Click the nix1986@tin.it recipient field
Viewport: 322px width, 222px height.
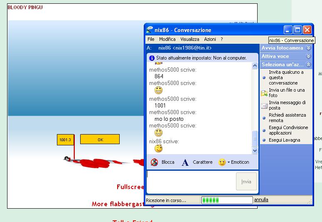click(x=185, y=48)
